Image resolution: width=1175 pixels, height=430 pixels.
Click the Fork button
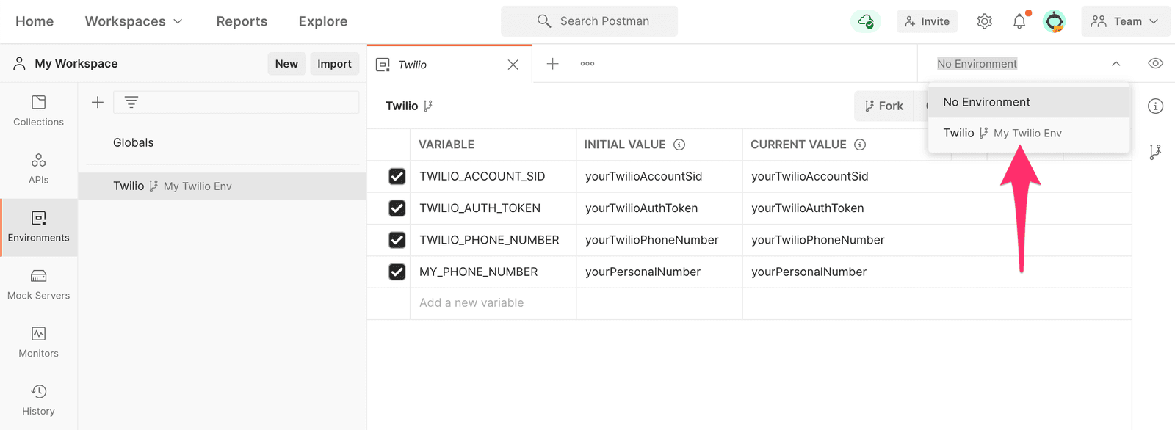(x=883, y=106)
